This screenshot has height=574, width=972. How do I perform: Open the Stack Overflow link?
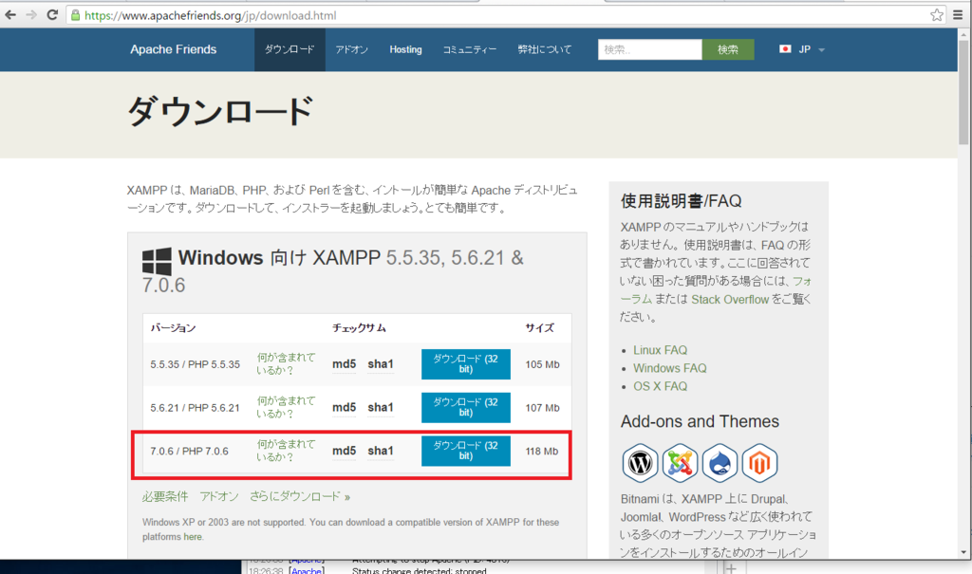(x=730, y=300)
